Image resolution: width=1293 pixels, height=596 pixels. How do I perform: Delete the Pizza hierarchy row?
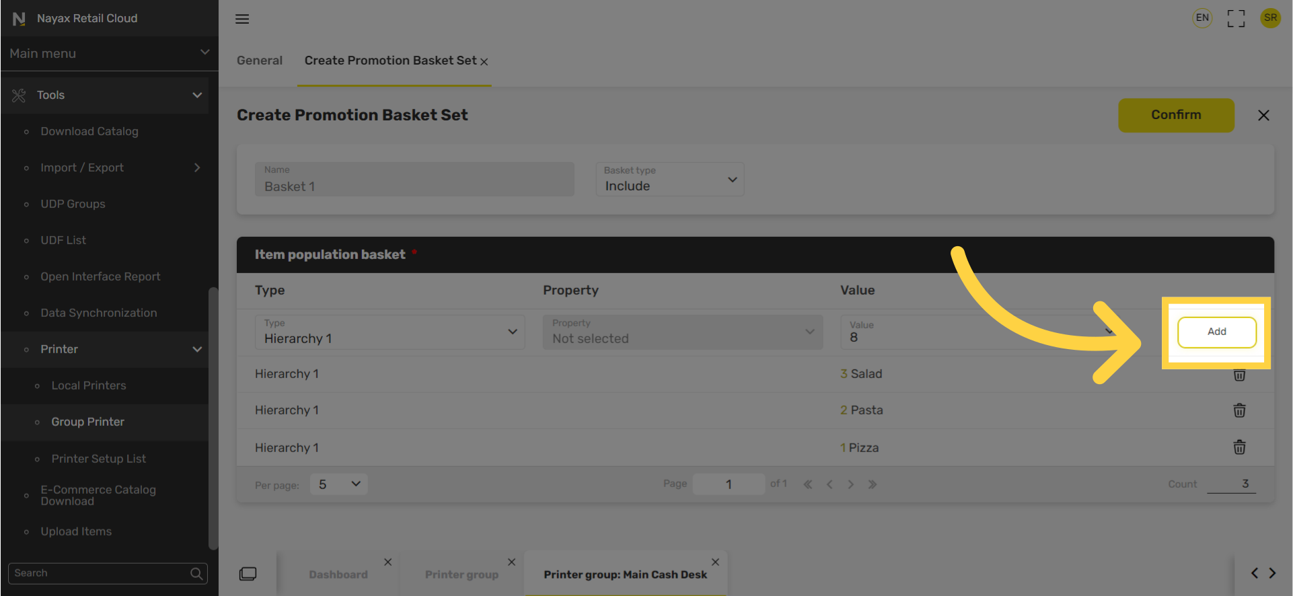(1239, 447)
